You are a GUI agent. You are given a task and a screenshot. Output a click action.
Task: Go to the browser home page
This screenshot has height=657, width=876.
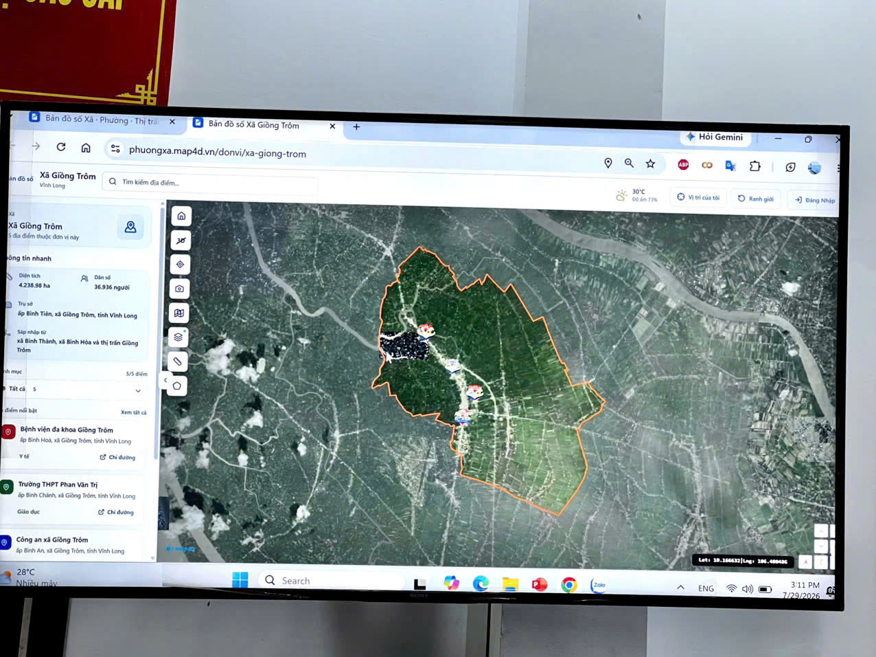(86, 148)
